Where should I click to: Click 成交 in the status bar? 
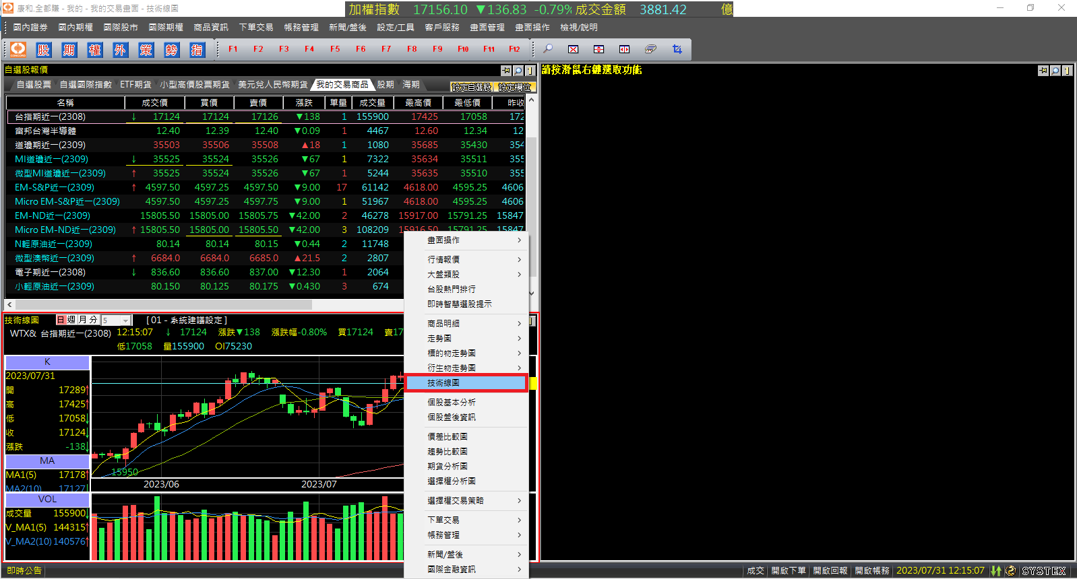click(756, 570)
